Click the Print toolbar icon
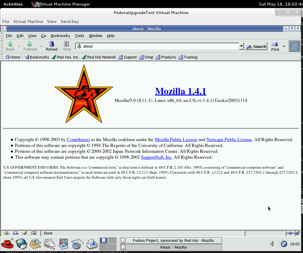Screen dimensions: 303x253 pos(275,46)
